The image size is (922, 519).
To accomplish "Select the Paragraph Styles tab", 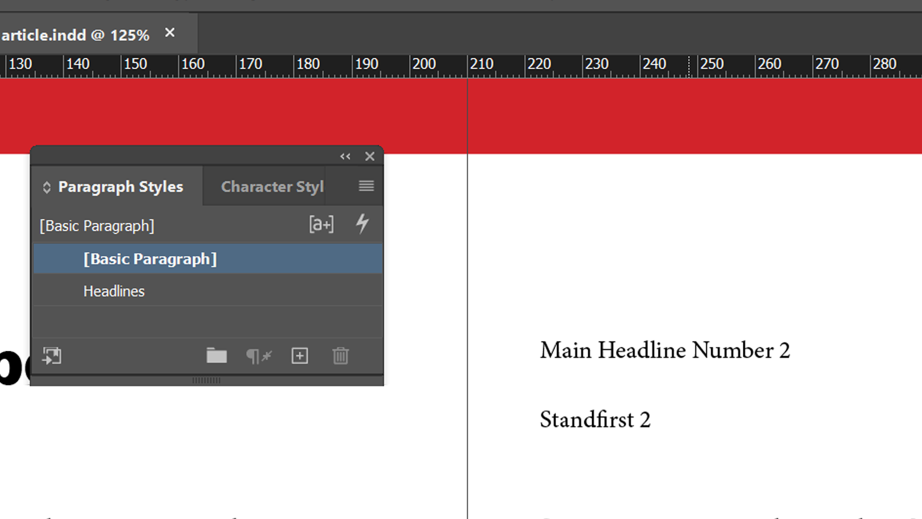I will [120, 186].
